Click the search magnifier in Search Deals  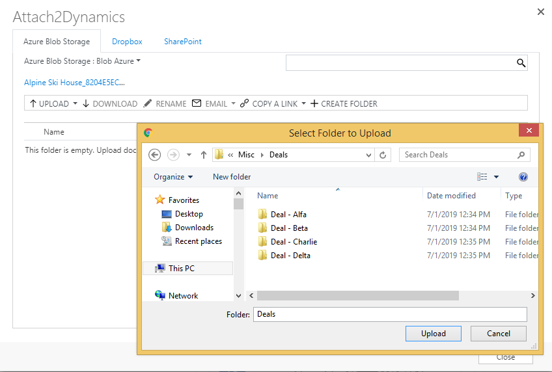521,155
